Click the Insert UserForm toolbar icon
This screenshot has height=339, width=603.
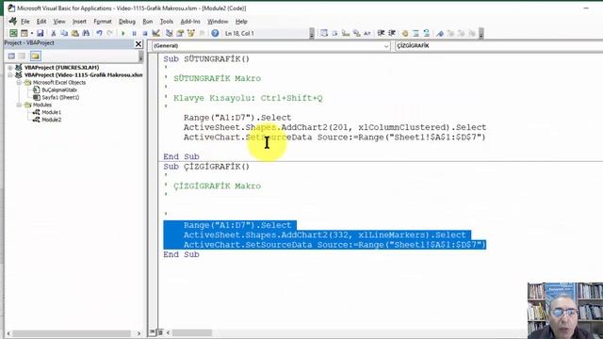[x=24, y=34]
